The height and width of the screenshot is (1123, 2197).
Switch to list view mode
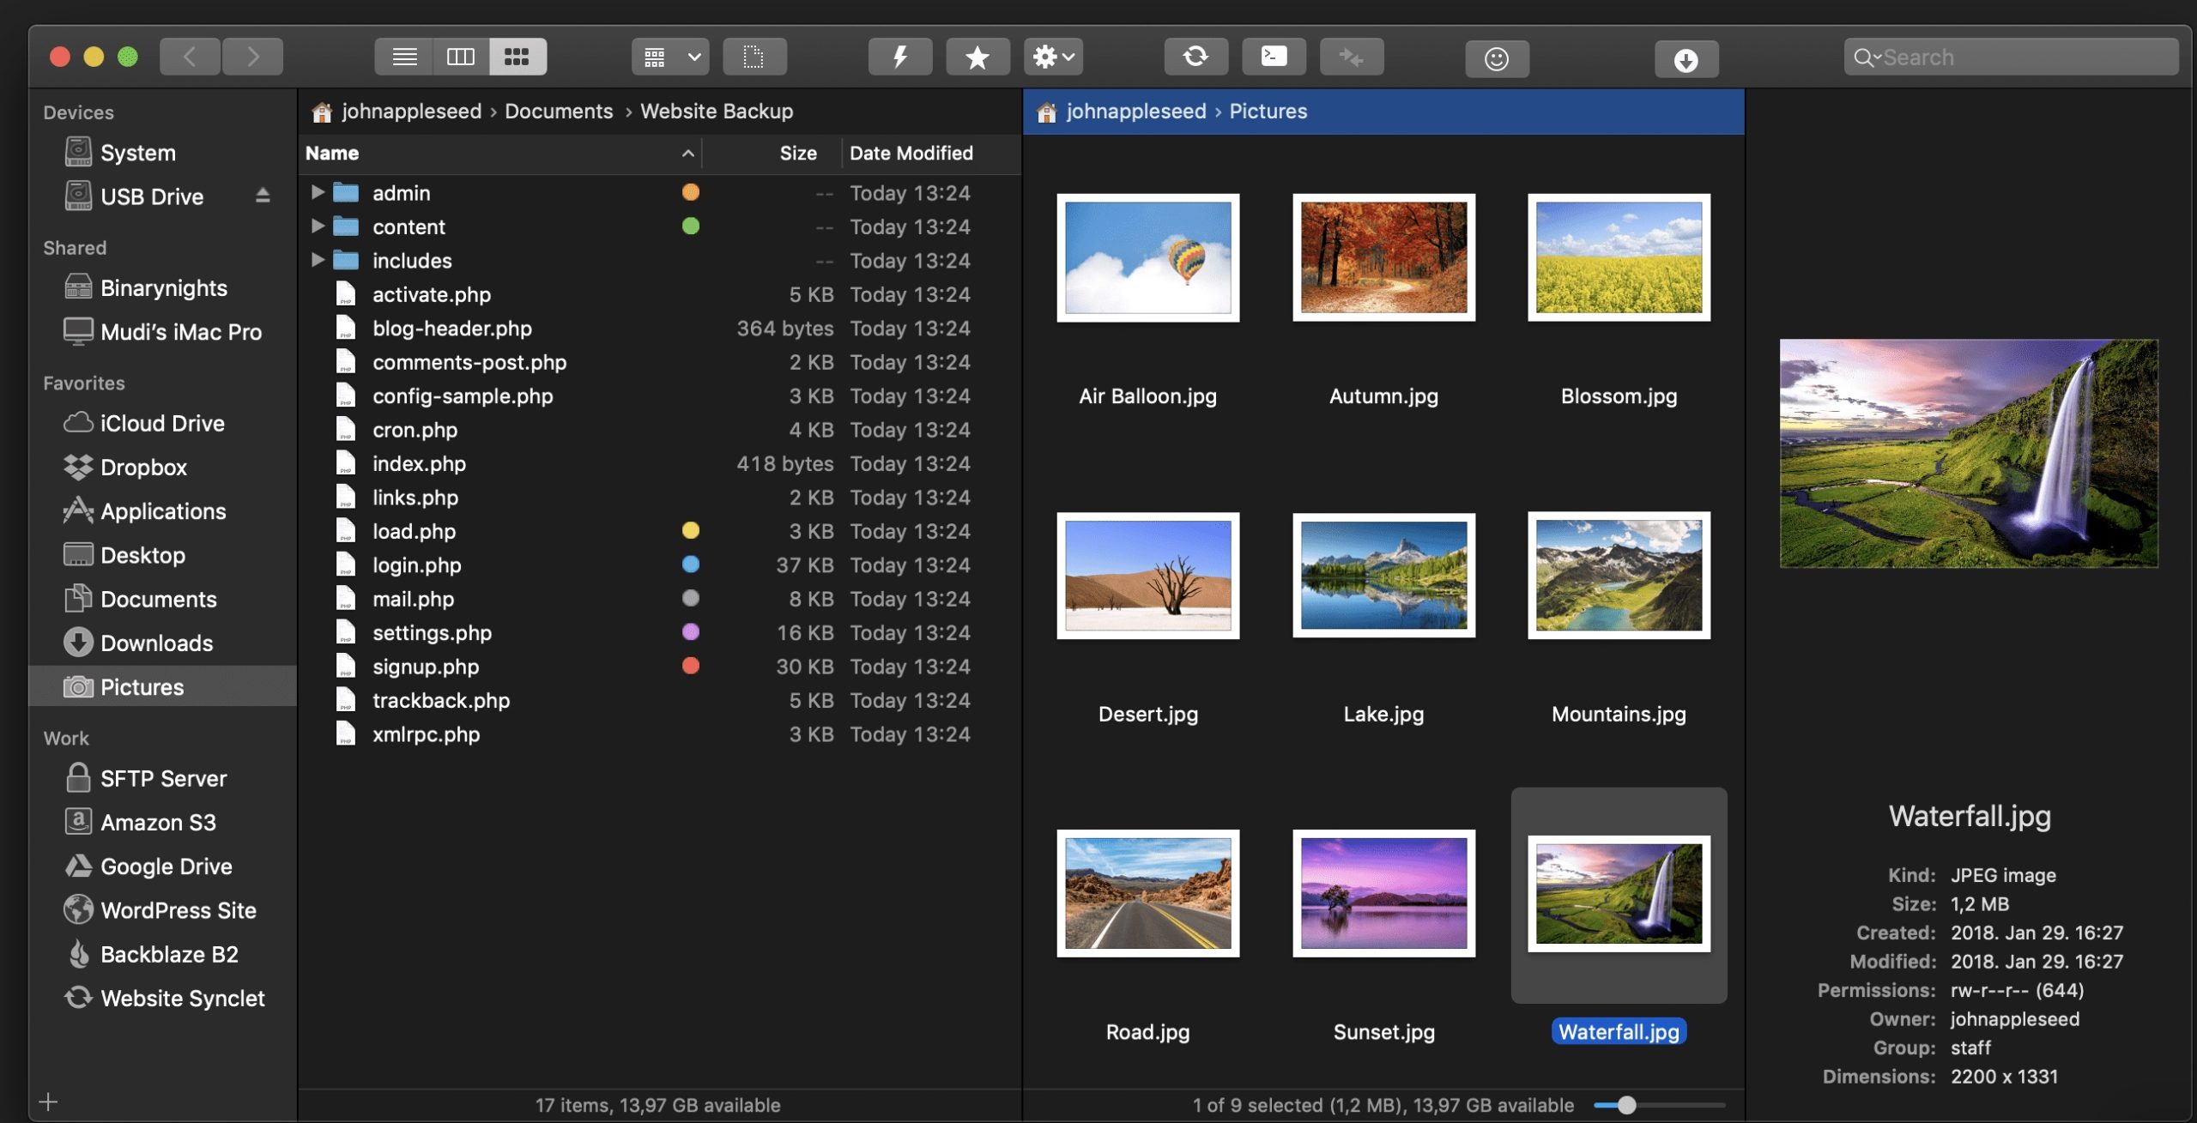[x=404, y=57]
